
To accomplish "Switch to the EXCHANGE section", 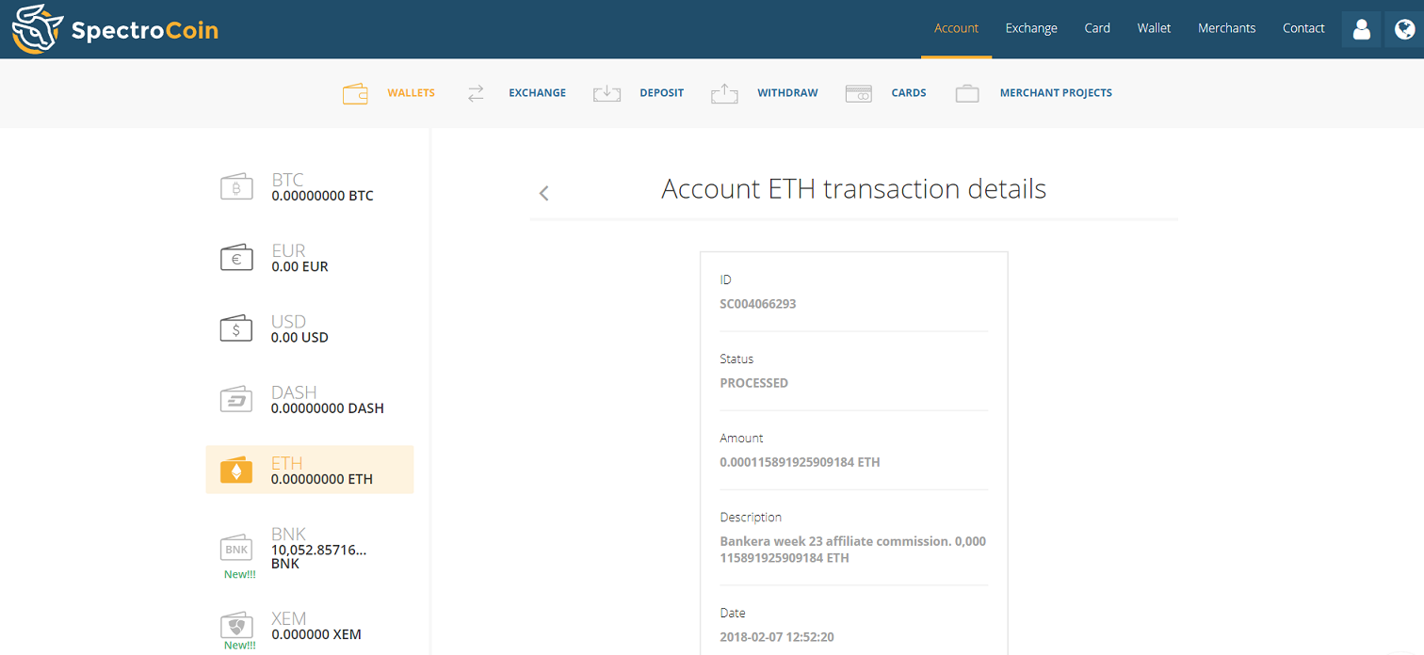I will (x=537, y=93).
